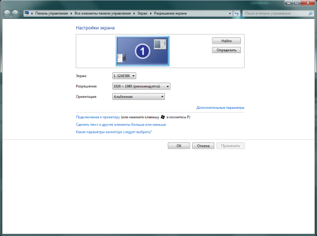This screenshot has height=236, width=317.
Task: Click the Forward navigation arrow
Action: 15,13
